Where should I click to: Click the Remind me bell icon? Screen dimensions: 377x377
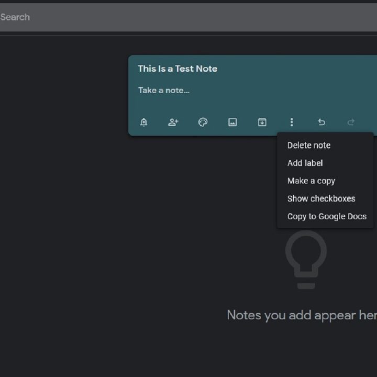click(143, 122)
